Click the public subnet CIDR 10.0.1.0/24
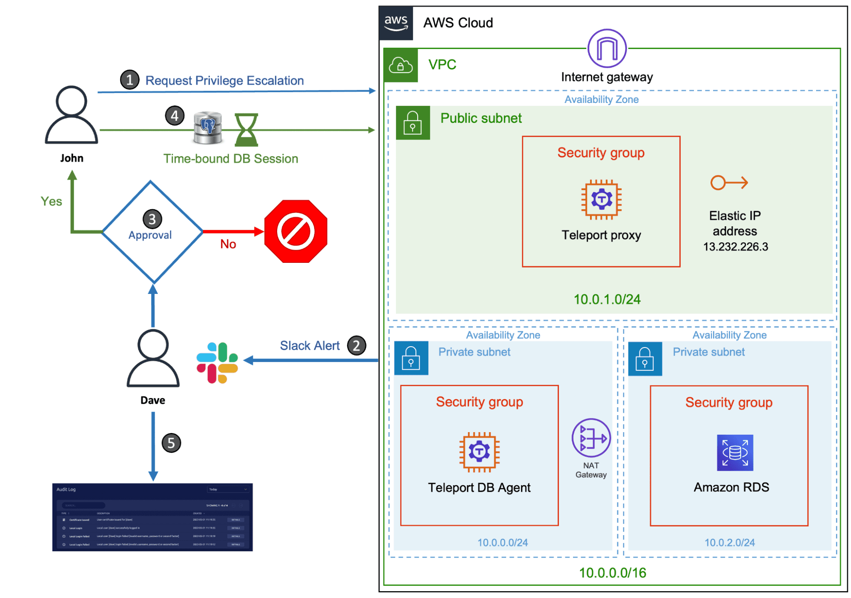The width and height of the screenshot is (851, 598). [607, 299]
